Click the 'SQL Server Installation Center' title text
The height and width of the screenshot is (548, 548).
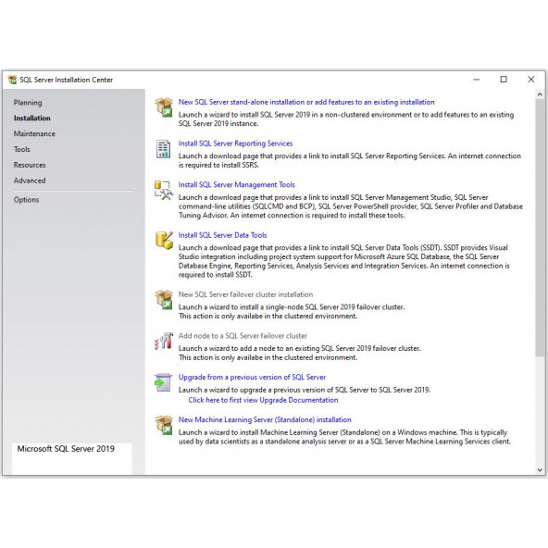[x=66, y=80]
